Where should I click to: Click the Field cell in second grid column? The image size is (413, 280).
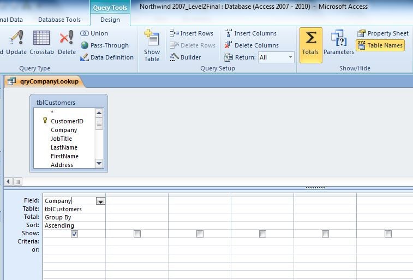(137, 201)
